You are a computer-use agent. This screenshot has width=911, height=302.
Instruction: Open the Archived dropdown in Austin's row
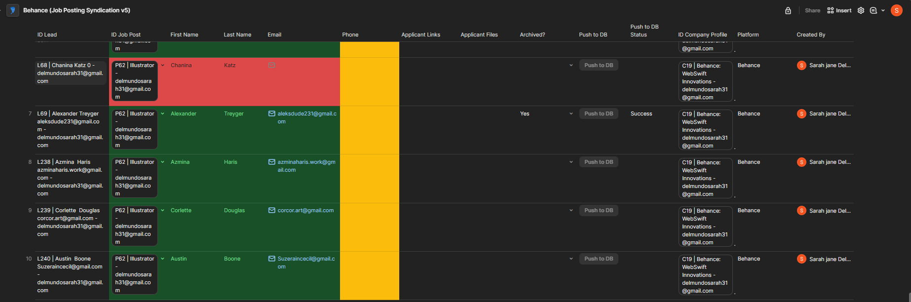click(571, 259)
